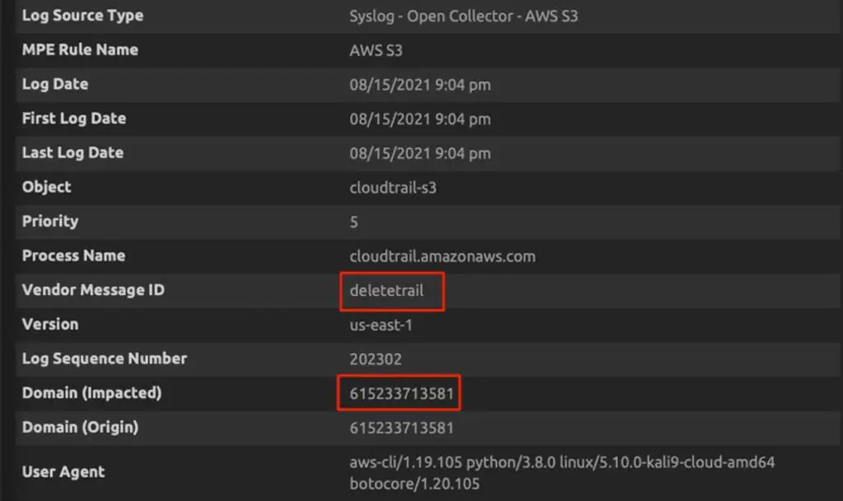Select the Priority value of 5

point(353,221)
